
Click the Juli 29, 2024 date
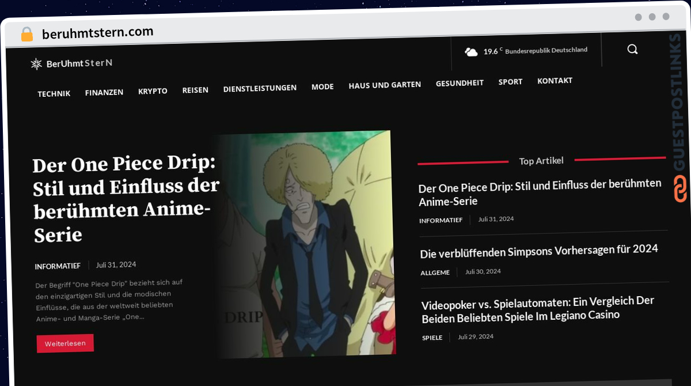click(476, 336)
